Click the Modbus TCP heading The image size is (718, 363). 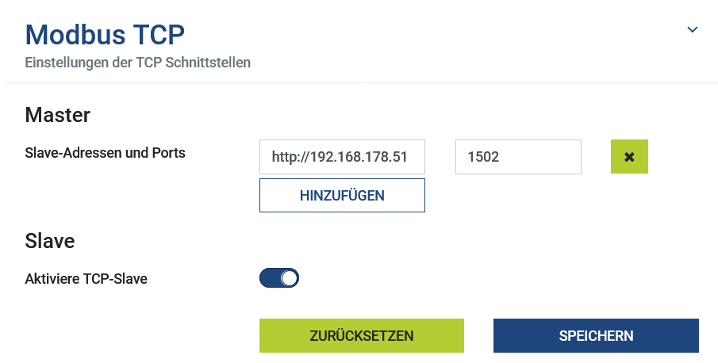[105, 35]
